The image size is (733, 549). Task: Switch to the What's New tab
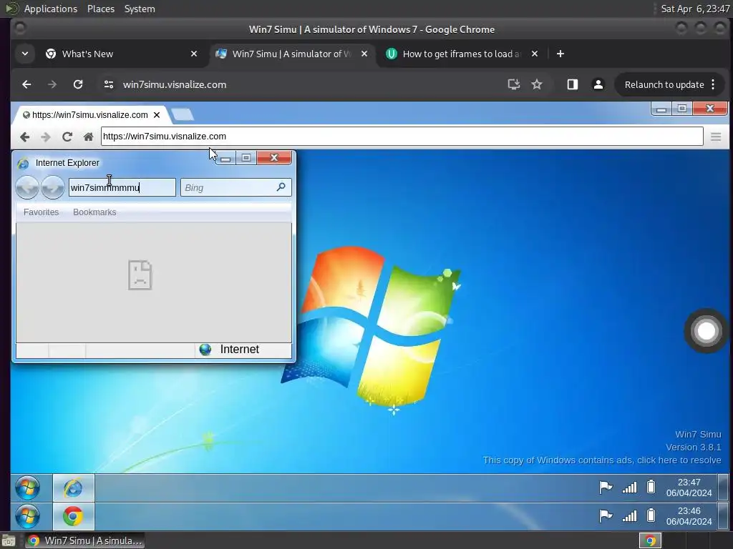[121, 54]
